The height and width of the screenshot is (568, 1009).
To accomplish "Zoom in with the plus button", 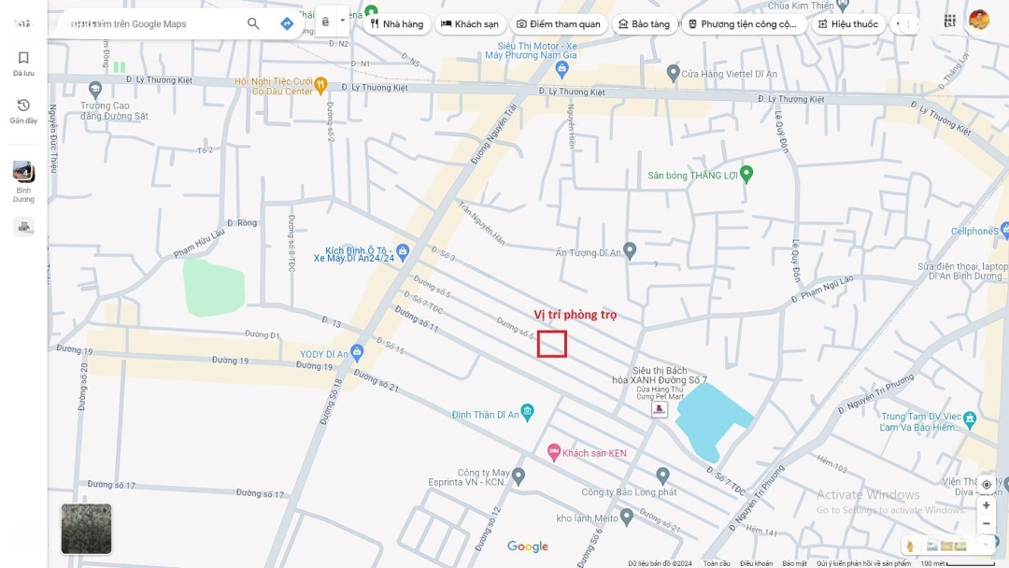I will coord(987,505).
